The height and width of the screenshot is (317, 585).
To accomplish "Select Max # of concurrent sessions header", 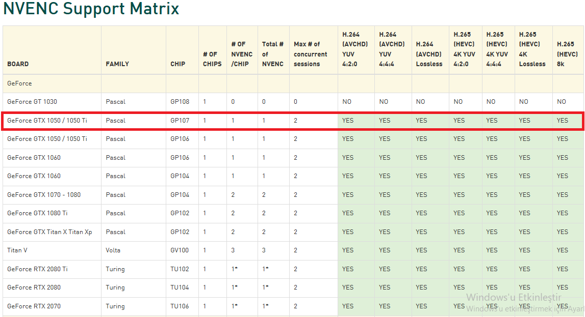I will click(311, 54).
